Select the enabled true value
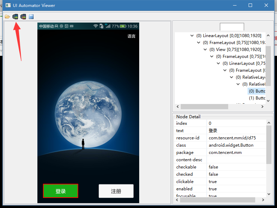277x208 pixels. click(x=236, y=189)
